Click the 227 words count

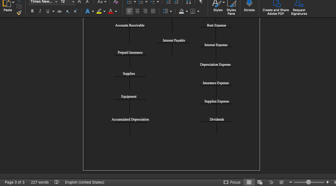40,182
